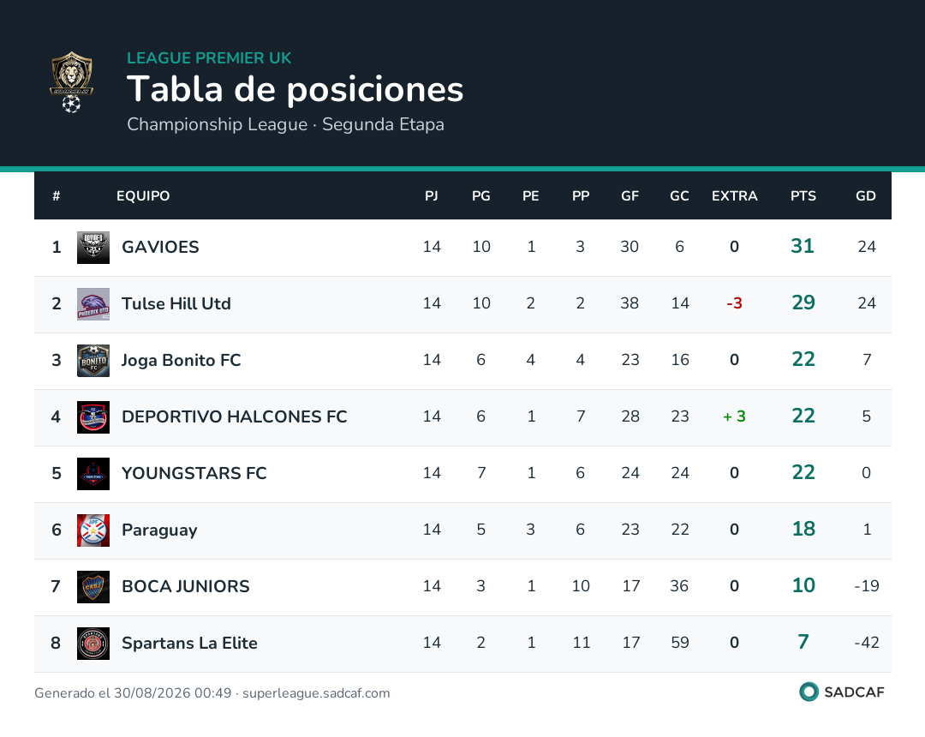
Task: Click the DEPORTIVO HALCONES FC team name
Action: [x=234, y=416]
